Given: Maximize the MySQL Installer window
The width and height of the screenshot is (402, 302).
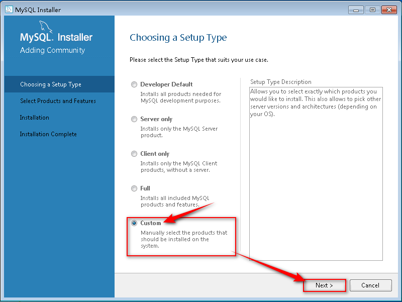Looking at the screenshot, I should pyautogui.click(x=372, y=10).
